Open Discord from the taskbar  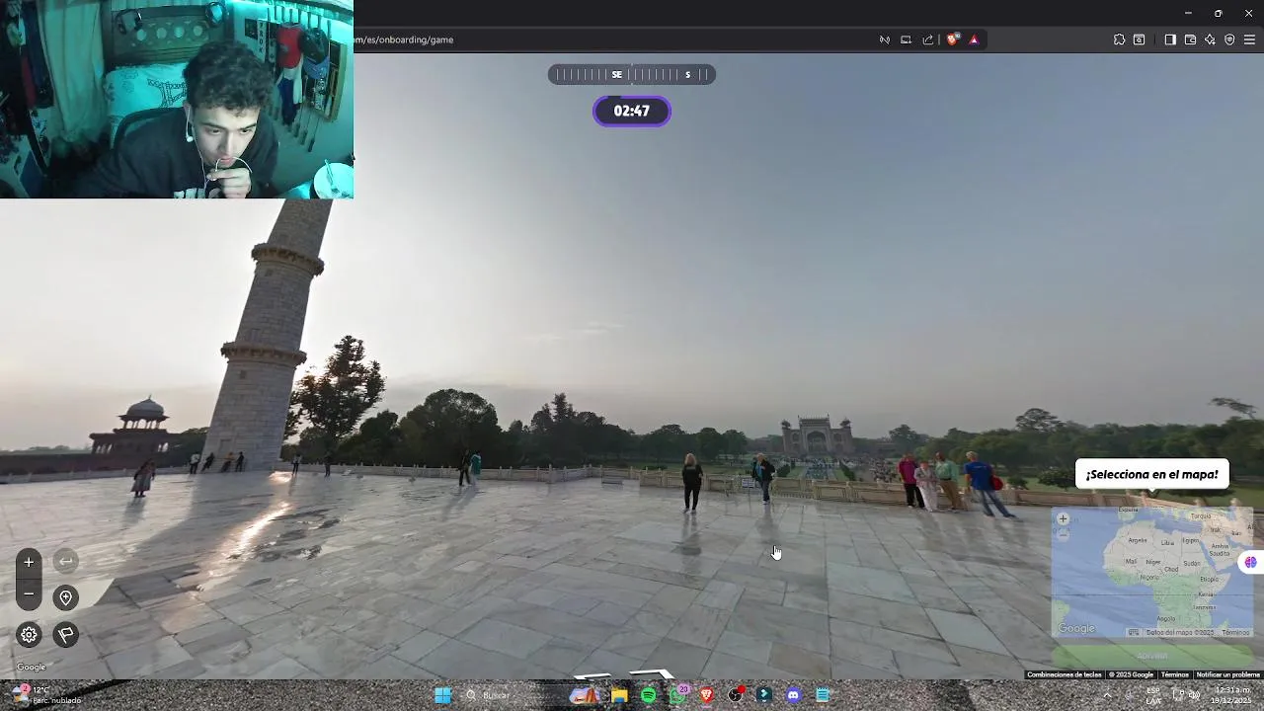(x=793, y=695)
